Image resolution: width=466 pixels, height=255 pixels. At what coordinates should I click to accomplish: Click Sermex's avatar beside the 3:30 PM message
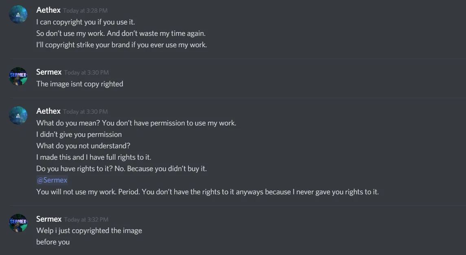click(18, 77)
